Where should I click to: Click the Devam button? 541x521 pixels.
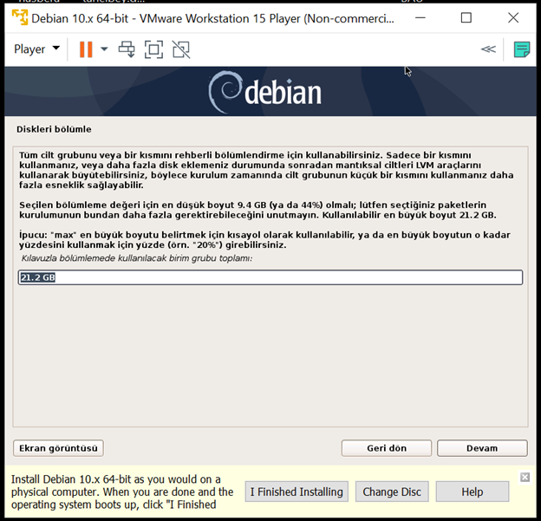(482, 448)
